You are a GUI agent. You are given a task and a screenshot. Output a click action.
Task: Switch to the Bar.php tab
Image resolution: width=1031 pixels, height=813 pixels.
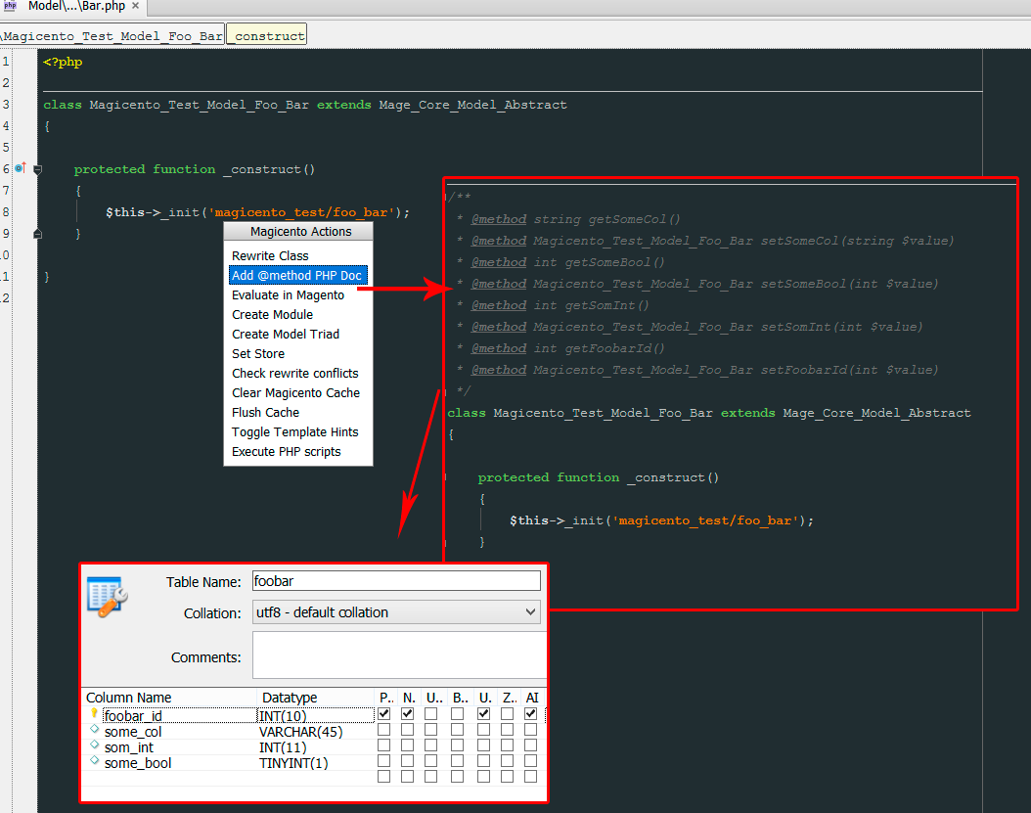tap(73, 7)
